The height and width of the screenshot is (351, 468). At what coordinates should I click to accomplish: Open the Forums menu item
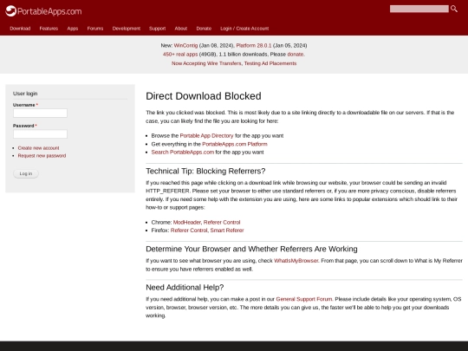pyautogui.click(x=95, y=29)
